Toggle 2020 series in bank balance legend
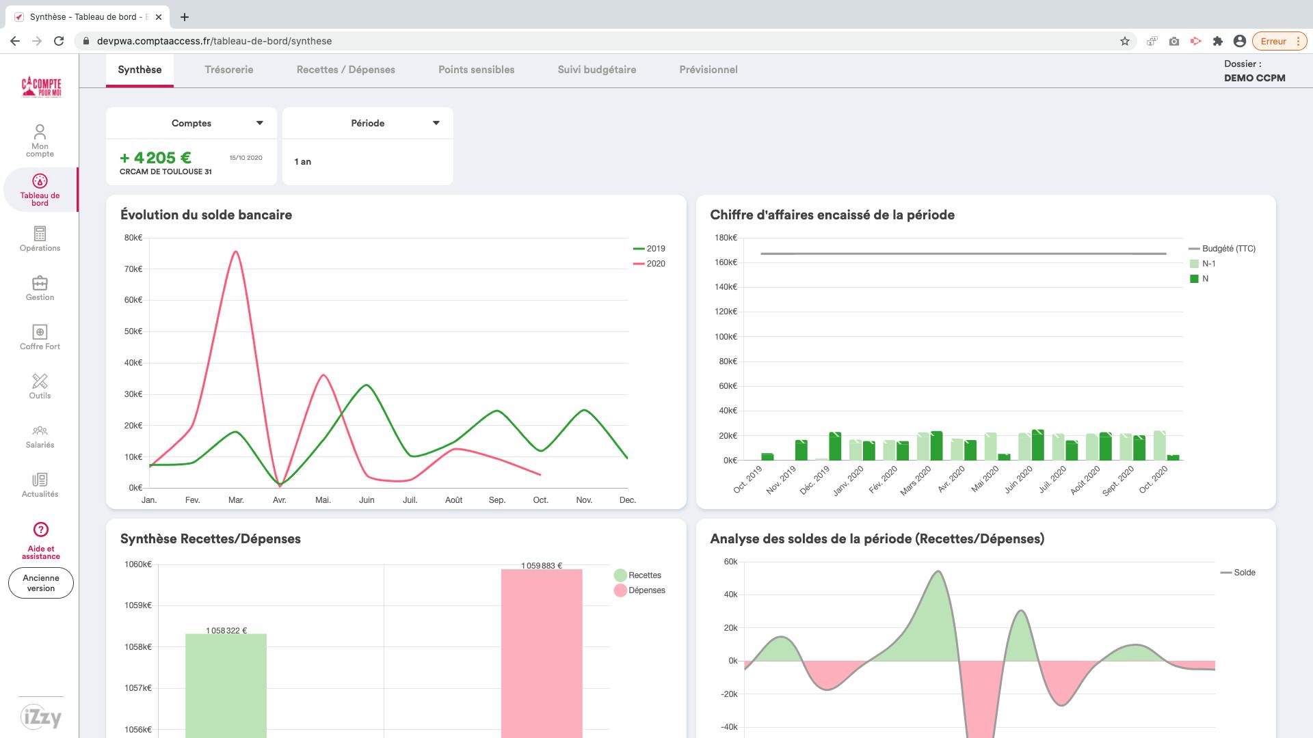The height and width of the screenshot is (738, 1313). coord(649,264)
